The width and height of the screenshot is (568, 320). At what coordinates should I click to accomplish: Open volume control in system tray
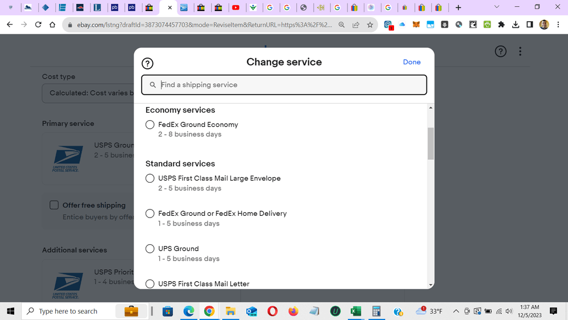click(x=509, y=311)
